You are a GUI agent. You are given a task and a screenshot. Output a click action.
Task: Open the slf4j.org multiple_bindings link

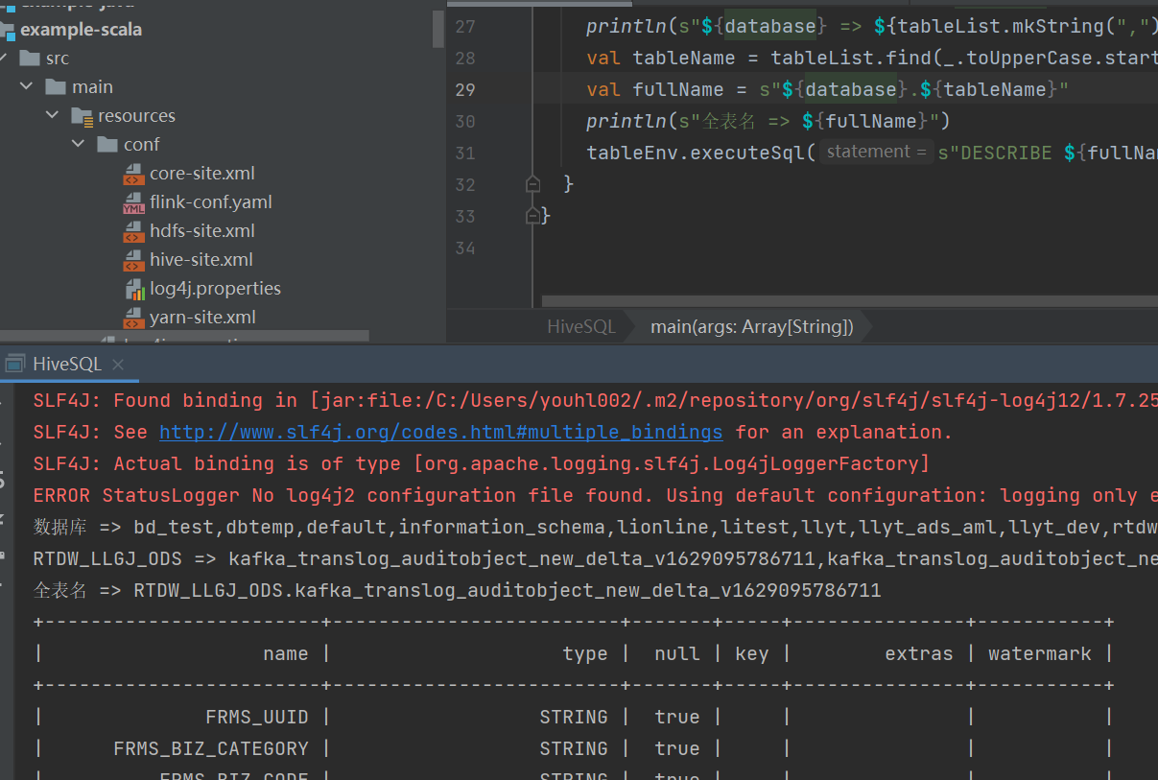(440, 432)
